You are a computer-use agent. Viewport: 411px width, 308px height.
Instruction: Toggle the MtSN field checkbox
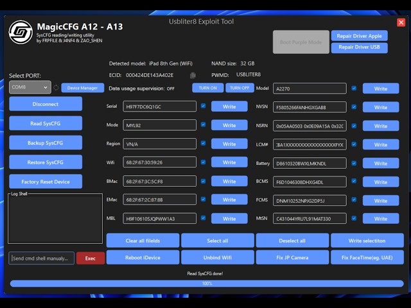click(x=354, y=218)
